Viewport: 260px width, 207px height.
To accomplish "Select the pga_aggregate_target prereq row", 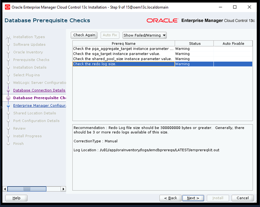I will (x=163, y=49).
